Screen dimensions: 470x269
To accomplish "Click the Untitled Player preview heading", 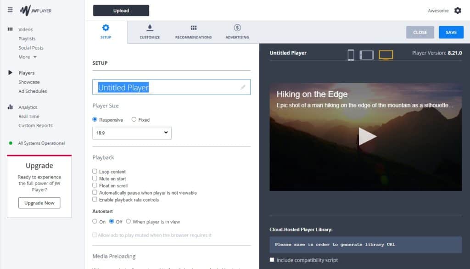I will click(288, 53).
